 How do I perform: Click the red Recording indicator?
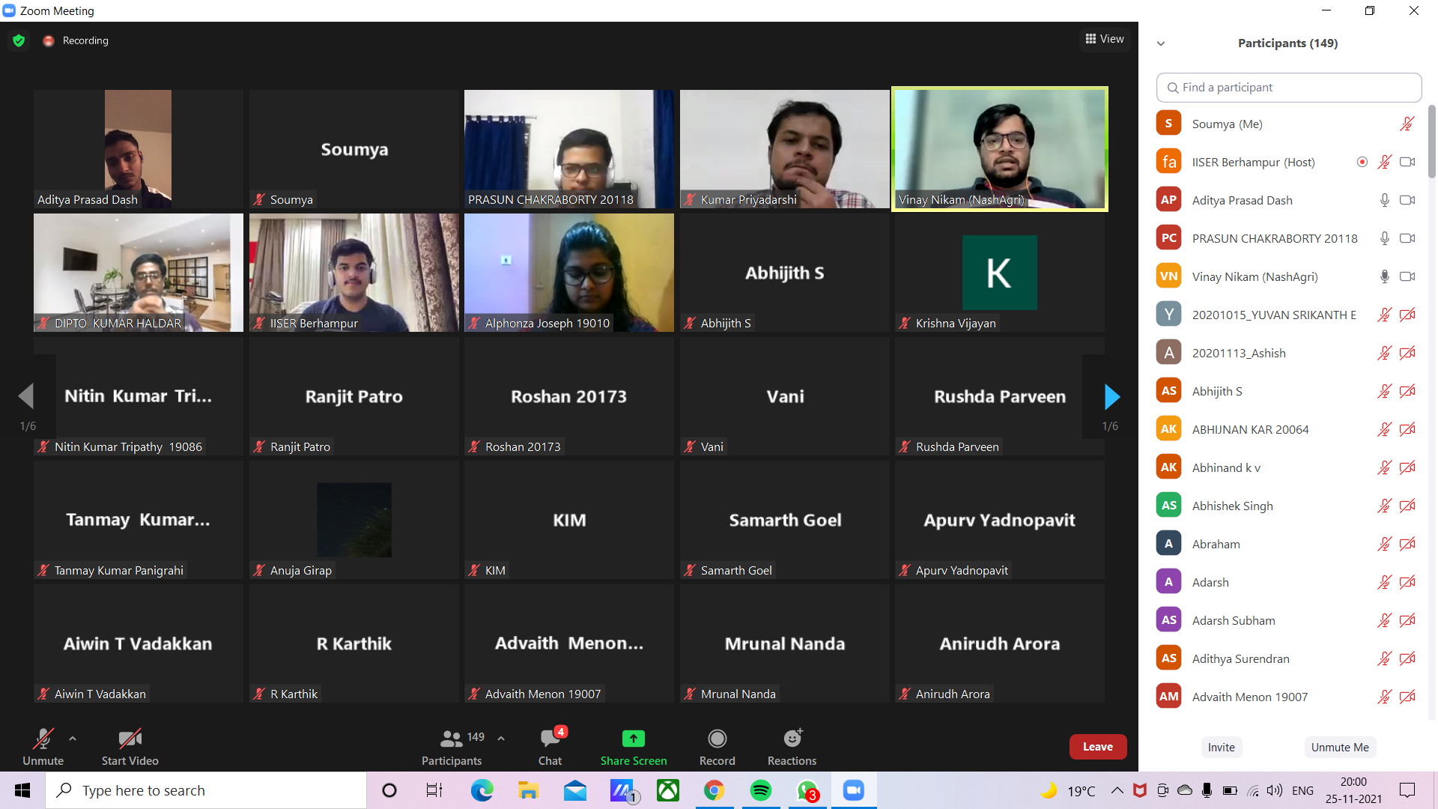[x=49, y=40]
